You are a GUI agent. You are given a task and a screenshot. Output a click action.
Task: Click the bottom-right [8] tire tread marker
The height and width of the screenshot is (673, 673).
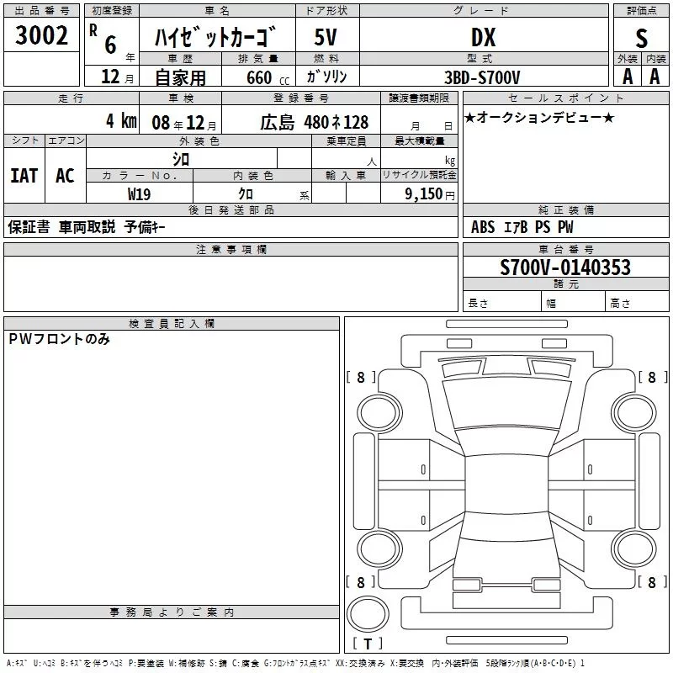click(x=652, y=582)
